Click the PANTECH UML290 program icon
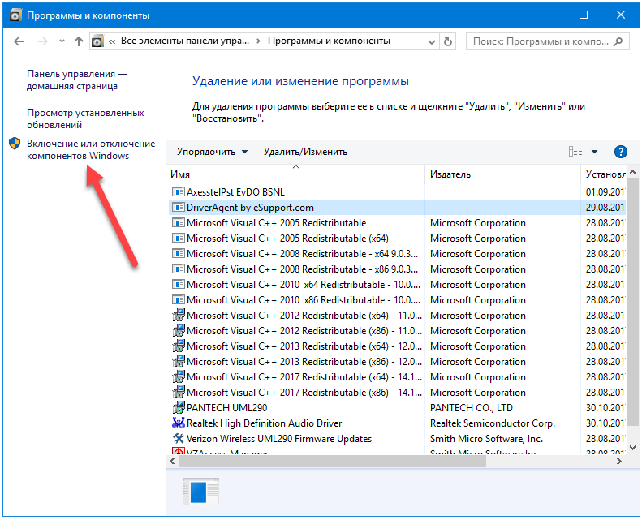 pos(179,408)
